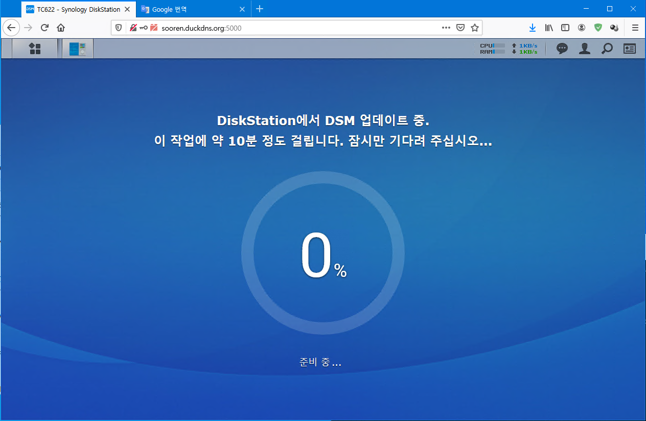The width and height of the screenshot is (646, 421).
Task: Close the TC622 Synology DiskStation tab
Action: point(127,9)
